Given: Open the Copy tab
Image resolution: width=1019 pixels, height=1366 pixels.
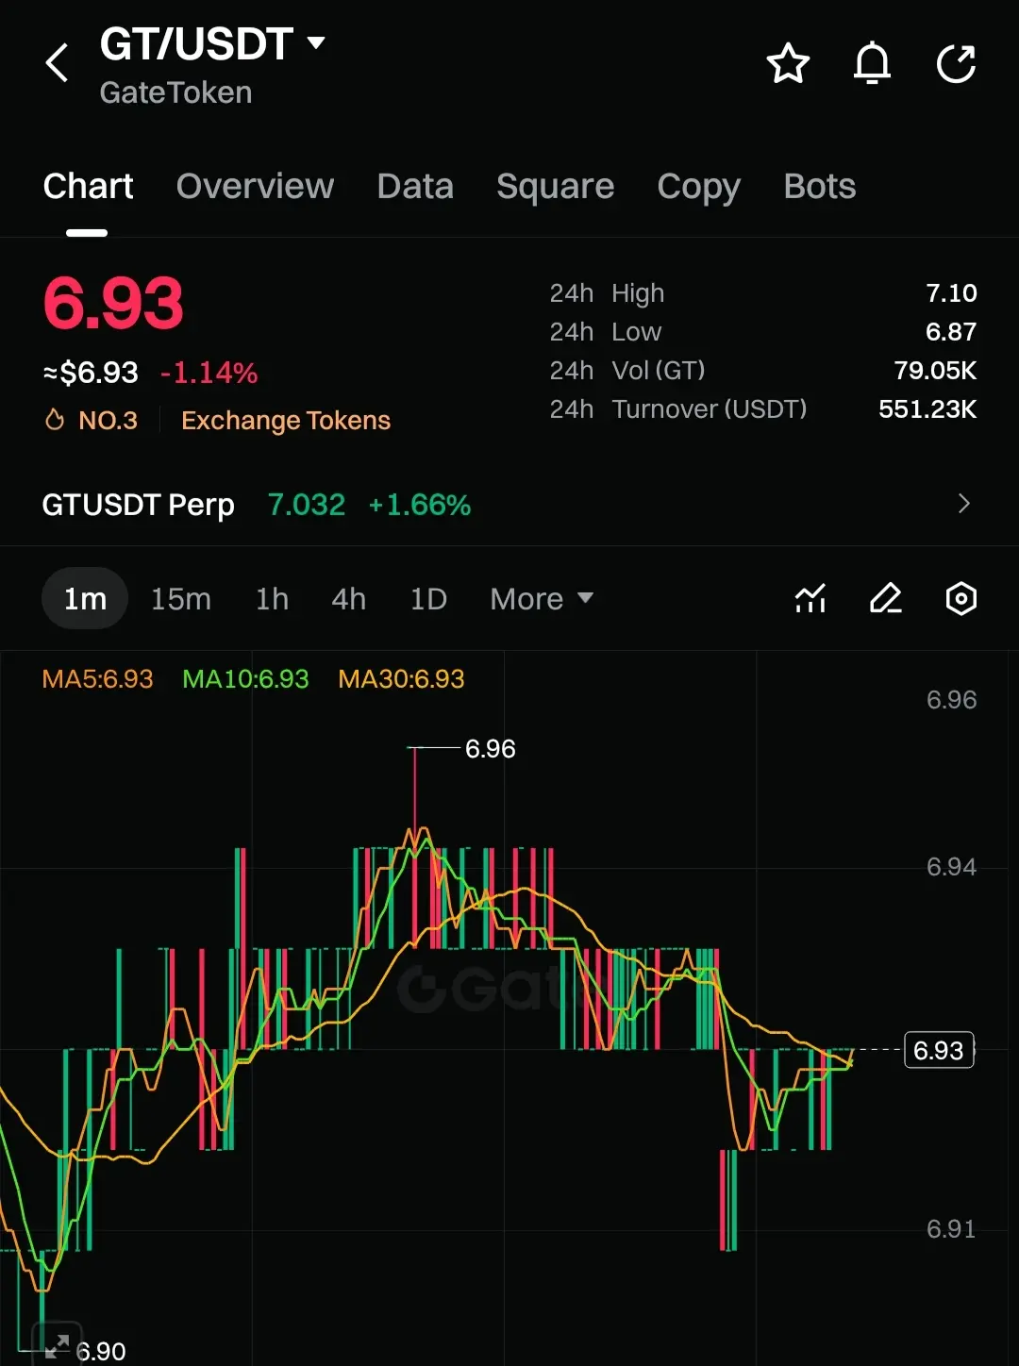Looking at the screenshot, I should (x=698, y=187).
